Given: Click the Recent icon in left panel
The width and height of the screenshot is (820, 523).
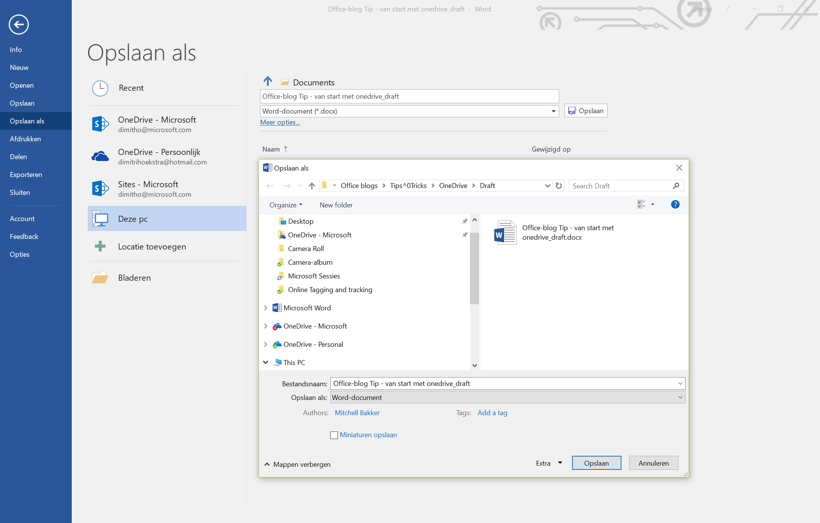Looking at the screenshot, I should [100, 87].
